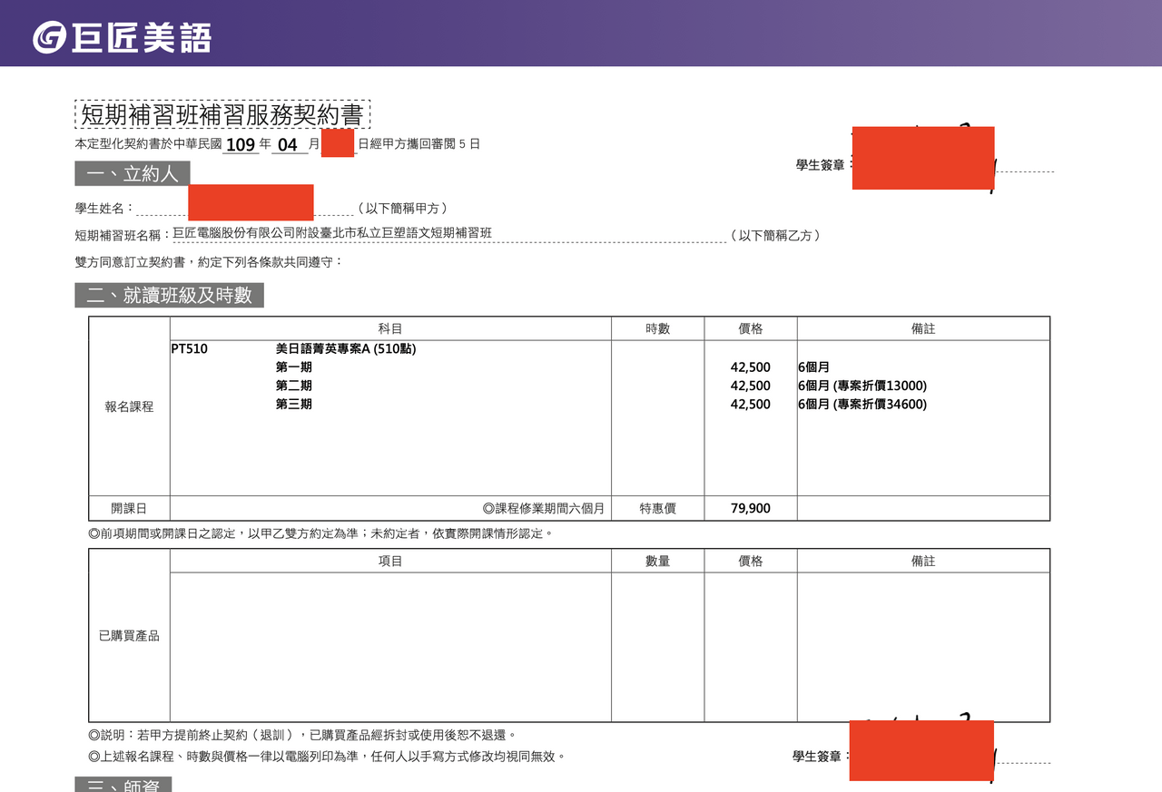This screenshot has width=1162, height=792.
Task: Click the bottom 學生簽章 signature area
Action: point(921,750)
